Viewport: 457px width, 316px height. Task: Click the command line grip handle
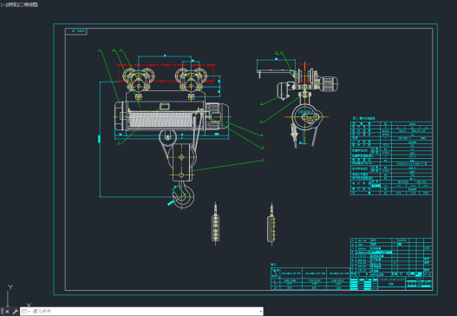pyautogui.click(x=2, y=312)
